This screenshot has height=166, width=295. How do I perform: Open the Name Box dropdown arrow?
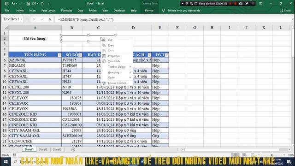(22, 19)
